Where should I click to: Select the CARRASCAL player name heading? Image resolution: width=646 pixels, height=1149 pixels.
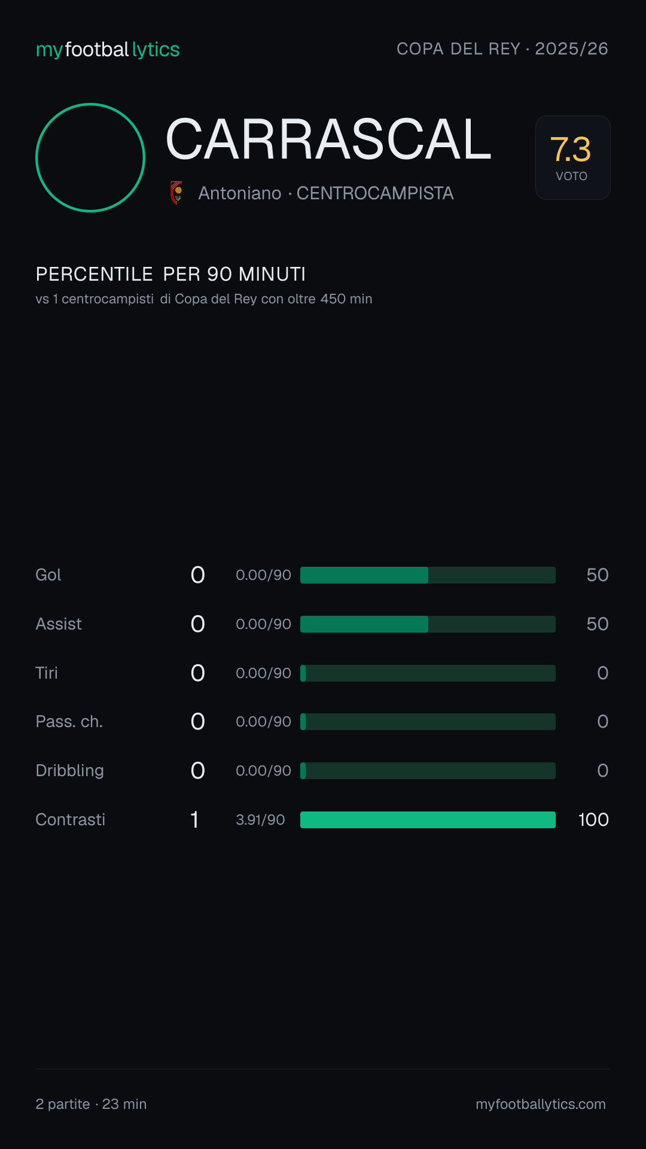pos(328,139)
